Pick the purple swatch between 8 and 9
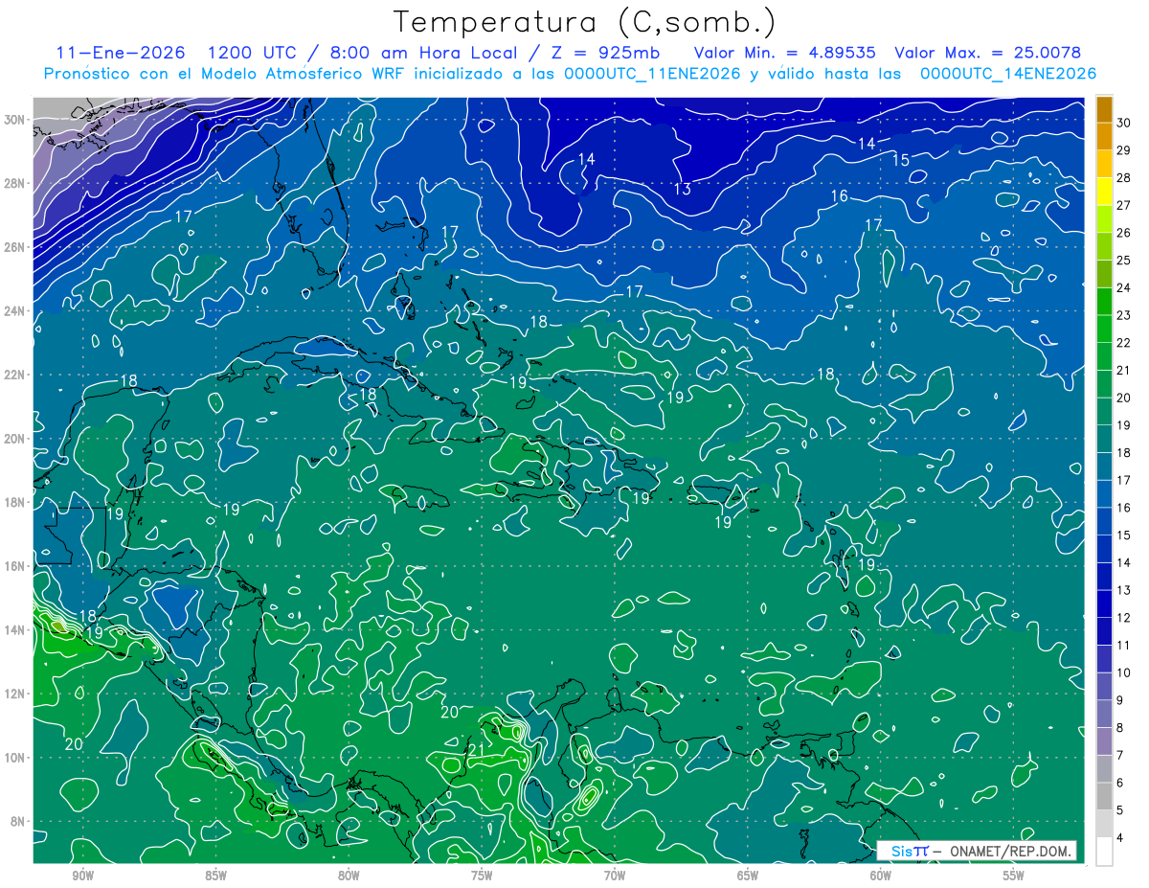Screen dimensions: 1149x888 pyautogui.click(x=1105, y=714)
